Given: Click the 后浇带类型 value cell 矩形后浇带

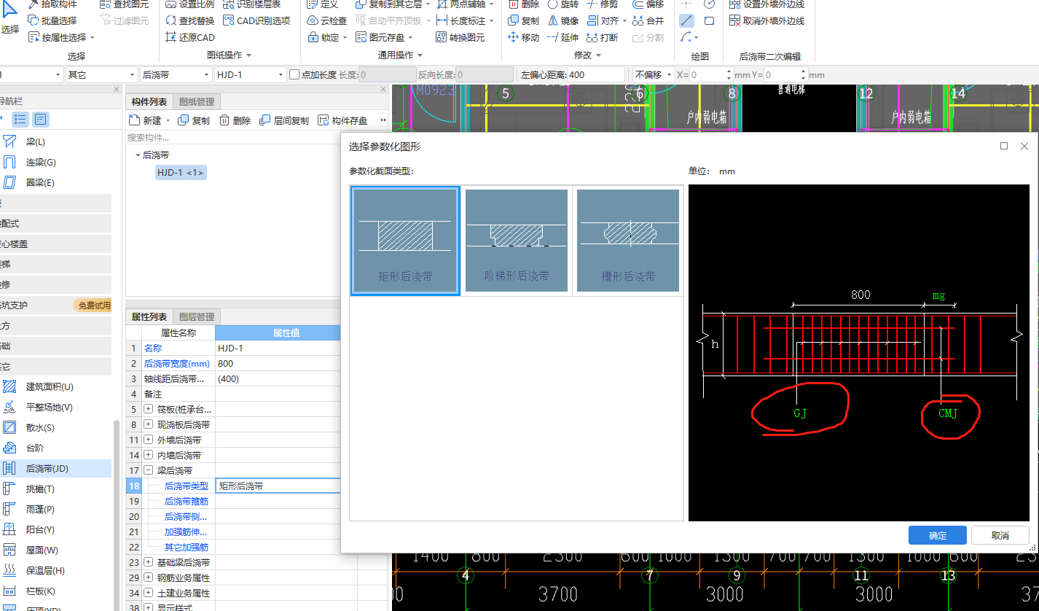Looking at the screenshot, I should 278,486.
